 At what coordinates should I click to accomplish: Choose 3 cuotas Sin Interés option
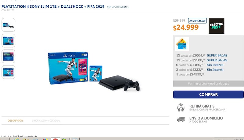pyautogui.click(x=200, y=70)
